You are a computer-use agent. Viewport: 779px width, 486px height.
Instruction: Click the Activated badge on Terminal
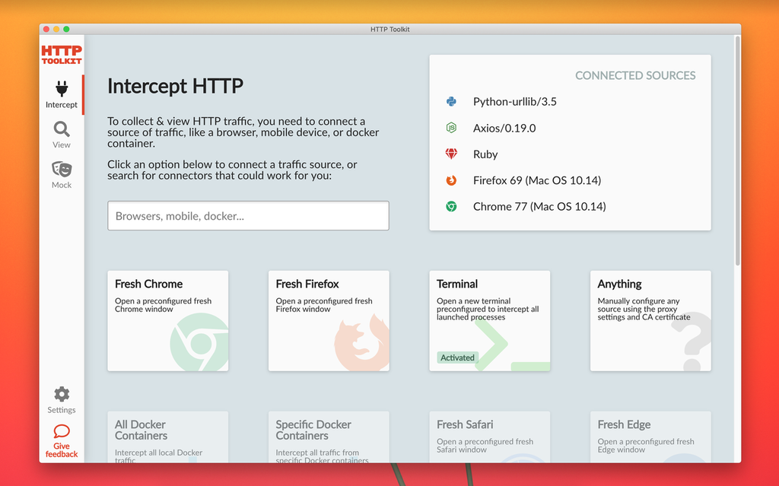point(457,357)
